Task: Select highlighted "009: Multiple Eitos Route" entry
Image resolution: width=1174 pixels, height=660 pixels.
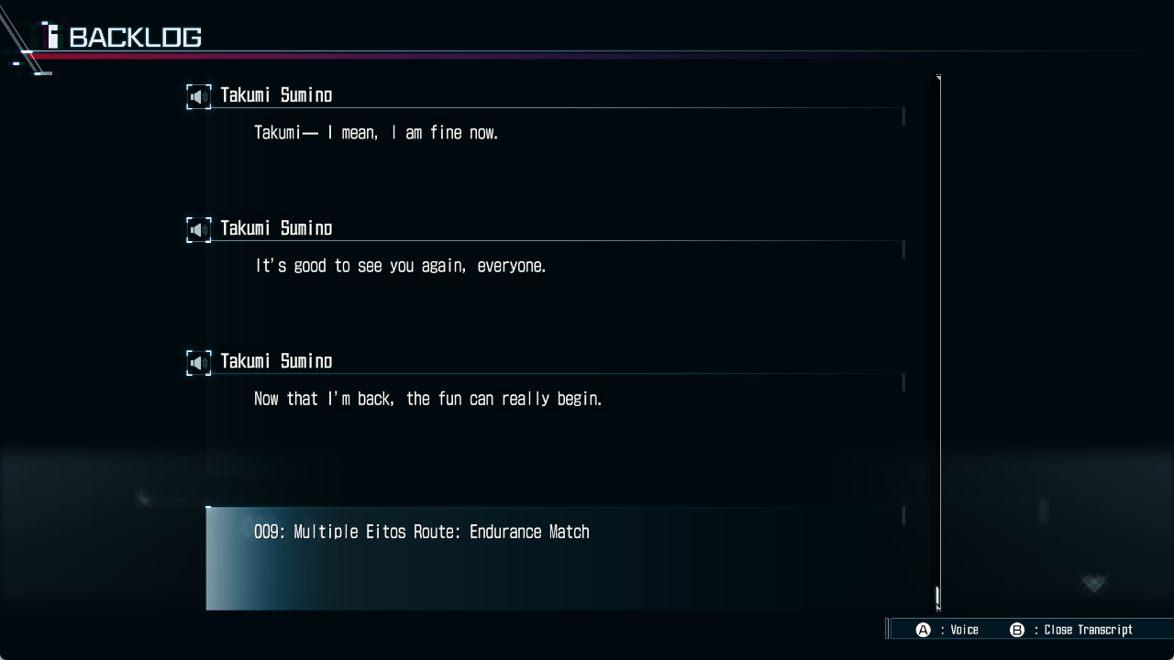Action: [555, 558]
